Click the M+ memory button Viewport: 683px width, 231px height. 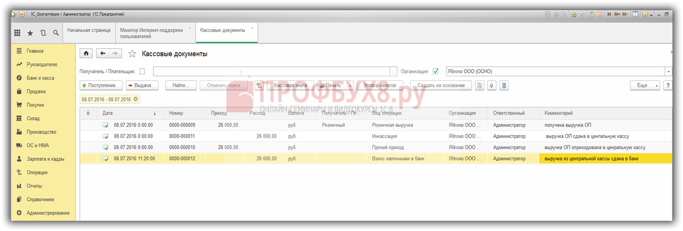(617, 14)
